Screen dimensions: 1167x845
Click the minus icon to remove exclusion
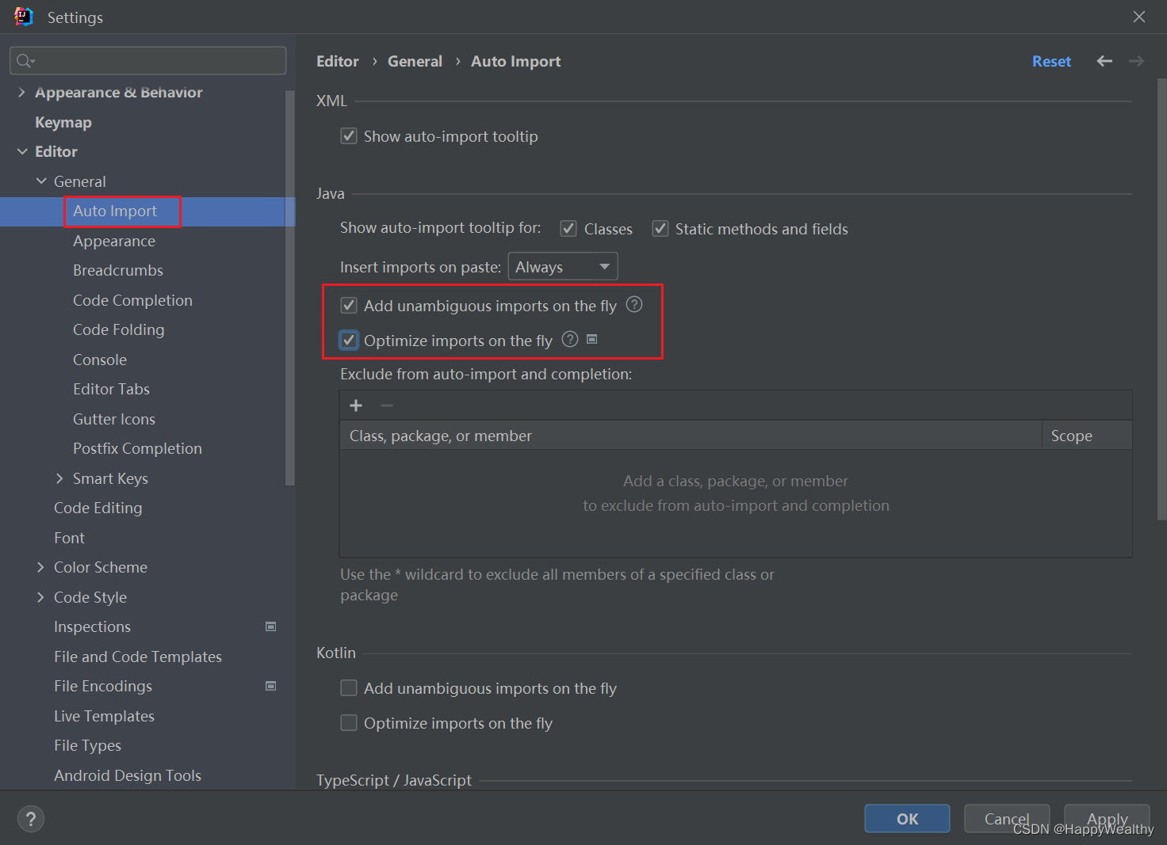tap(387, 405)
